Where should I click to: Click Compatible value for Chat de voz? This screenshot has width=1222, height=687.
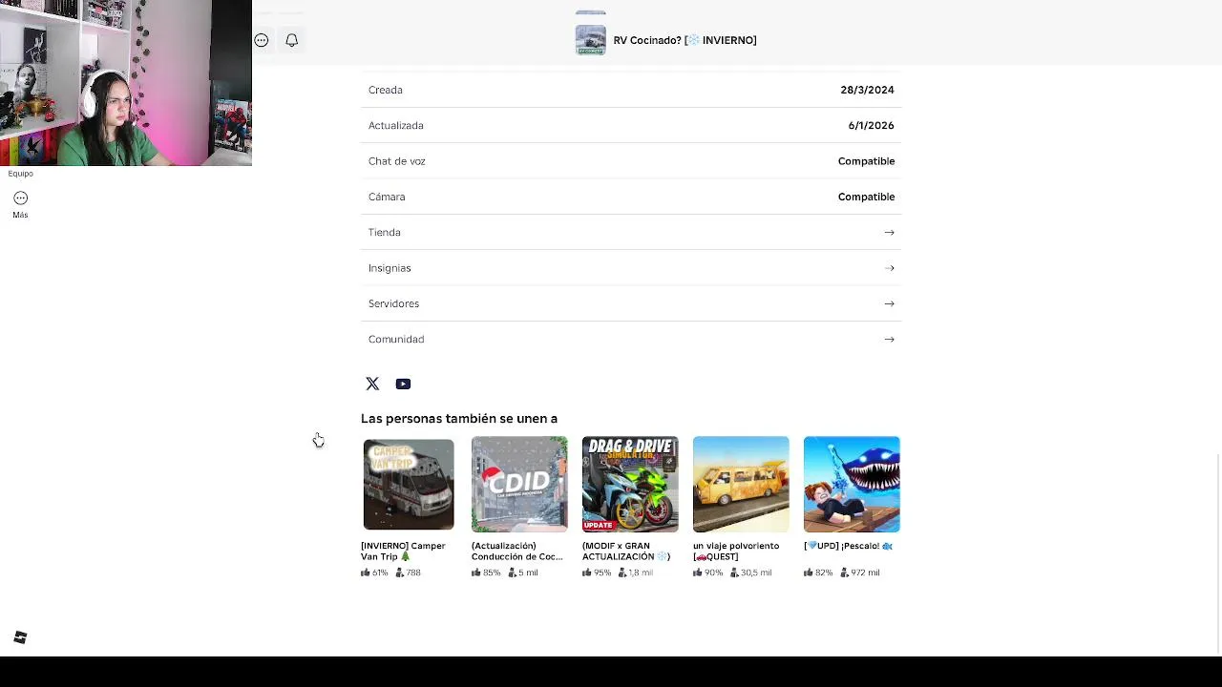click(x=866, y=161)
